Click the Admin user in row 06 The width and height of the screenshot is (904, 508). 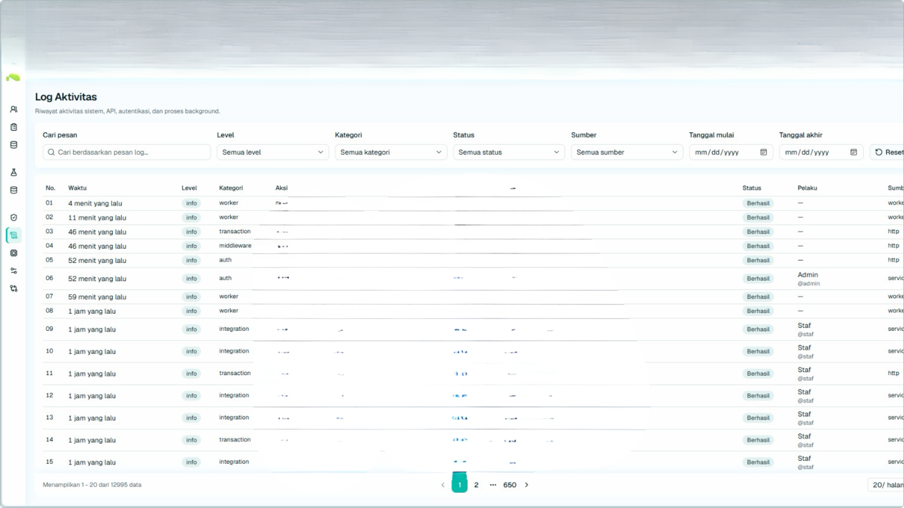tap(809, 279)
